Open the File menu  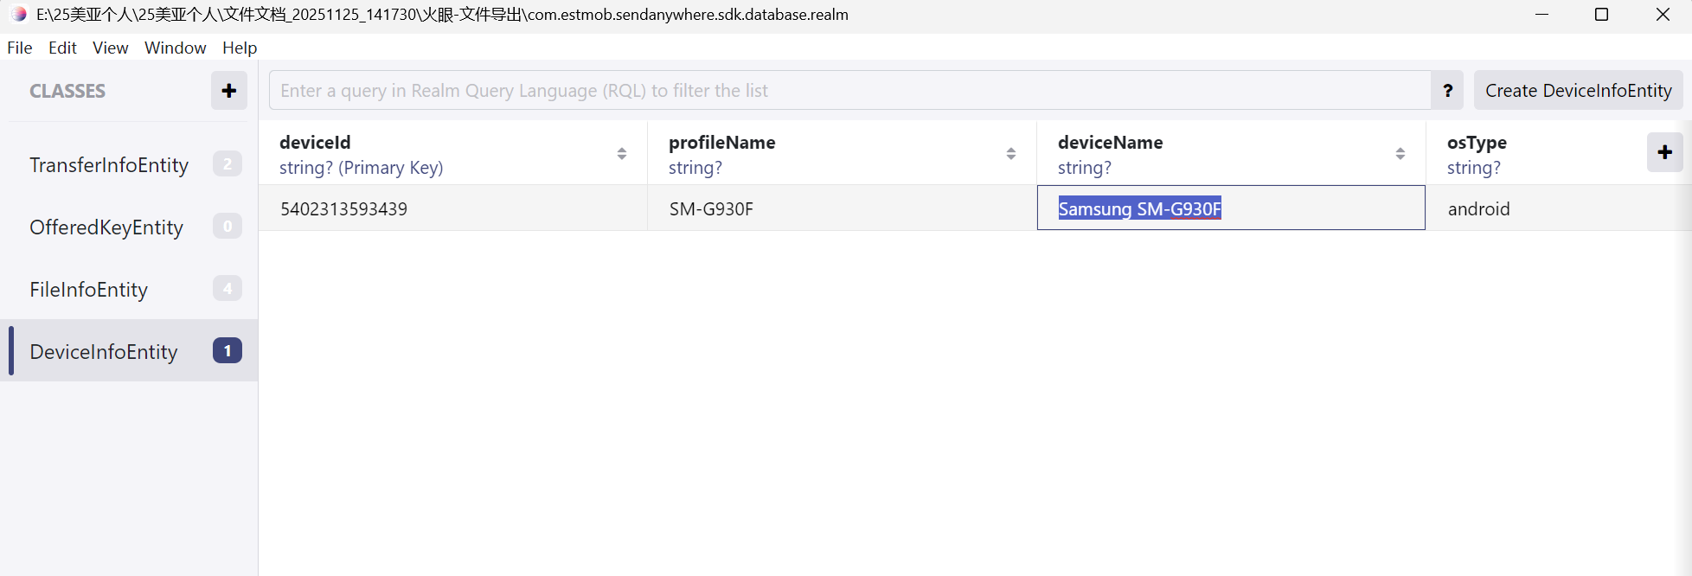[20, 48]
